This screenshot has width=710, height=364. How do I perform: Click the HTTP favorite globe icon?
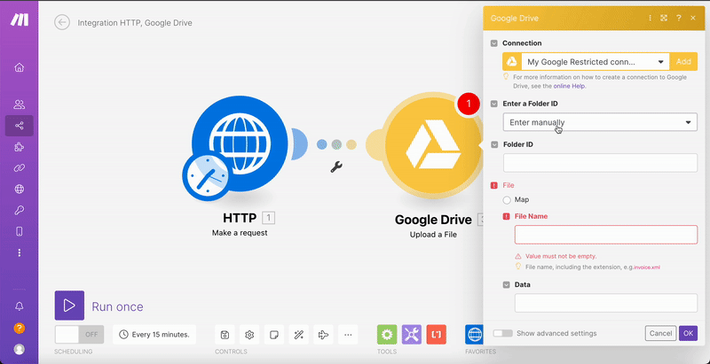click(x=474, y=335)
